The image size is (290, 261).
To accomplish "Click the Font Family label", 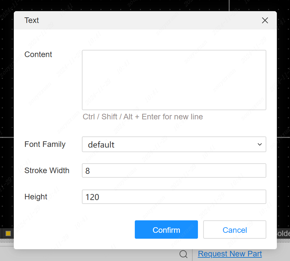I will pos(45,145).
